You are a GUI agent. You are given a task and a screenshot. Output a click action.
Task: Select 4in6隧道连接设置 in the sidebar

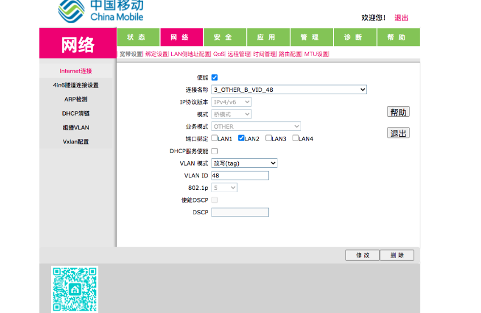click(x=76, y=85)
